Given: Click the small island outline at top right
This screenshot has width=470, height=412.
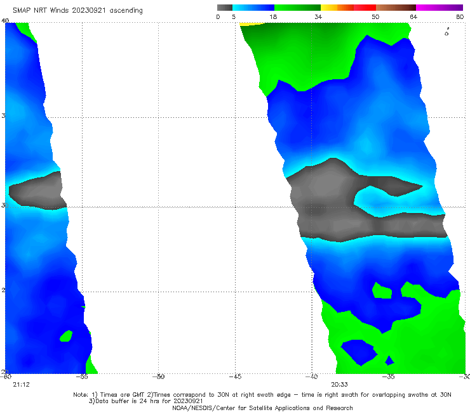Looking at the screenshot, I should (446, 32).
